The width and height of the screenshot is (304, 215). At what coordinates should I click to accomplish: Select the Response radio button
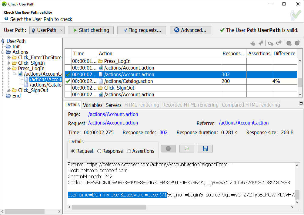pos(99,151)
